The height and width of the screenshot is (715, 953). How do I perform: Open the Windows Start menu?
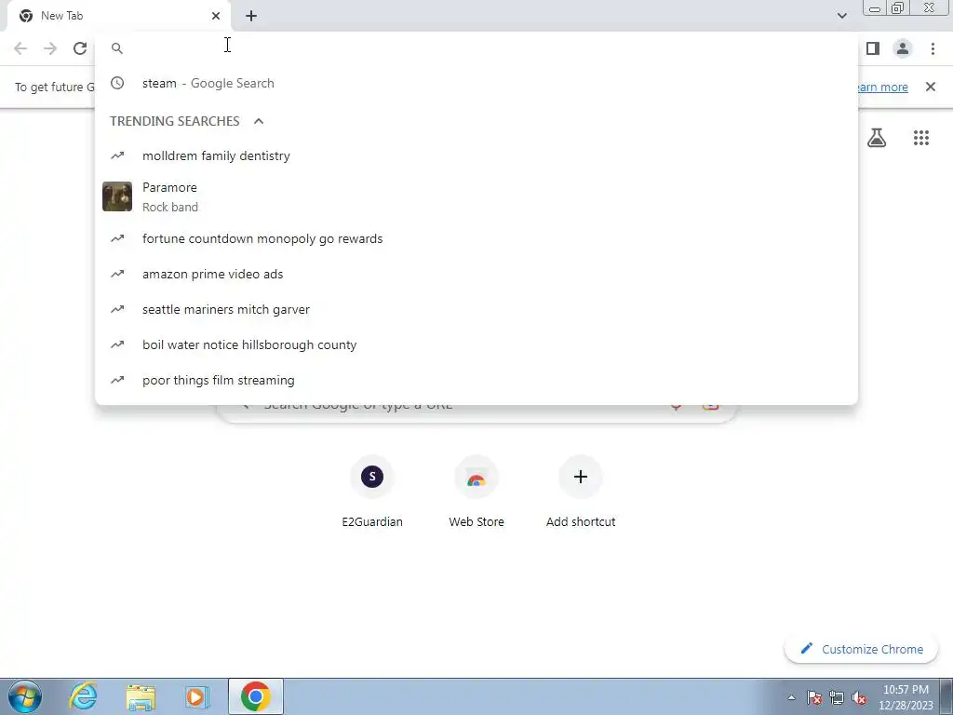click(x=25, y=696)
